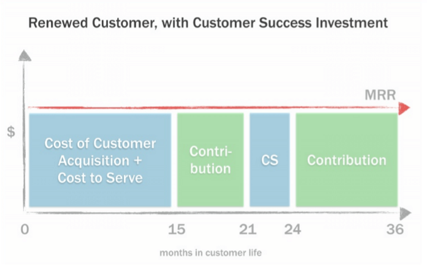
Task: Click the 15 month marker
Action: 177,229
